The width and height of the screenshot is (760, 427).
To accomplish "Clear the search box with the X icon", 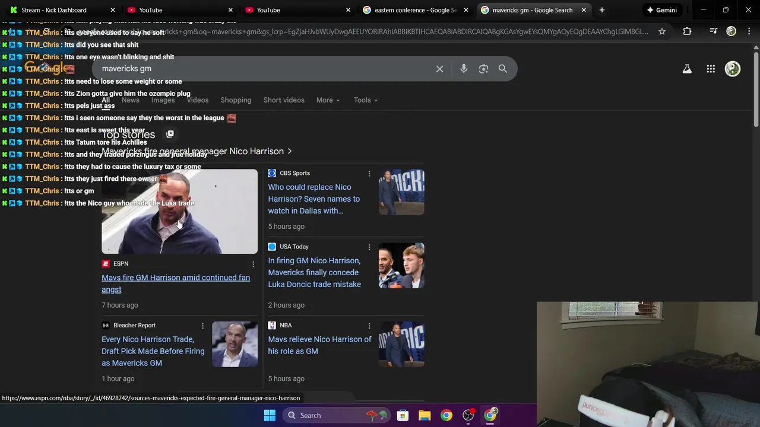I will [439, 69].
